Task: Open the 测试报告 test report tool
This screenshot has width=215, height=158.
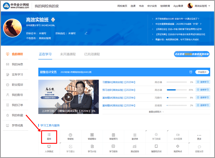Action: click(x=135, y=149)
